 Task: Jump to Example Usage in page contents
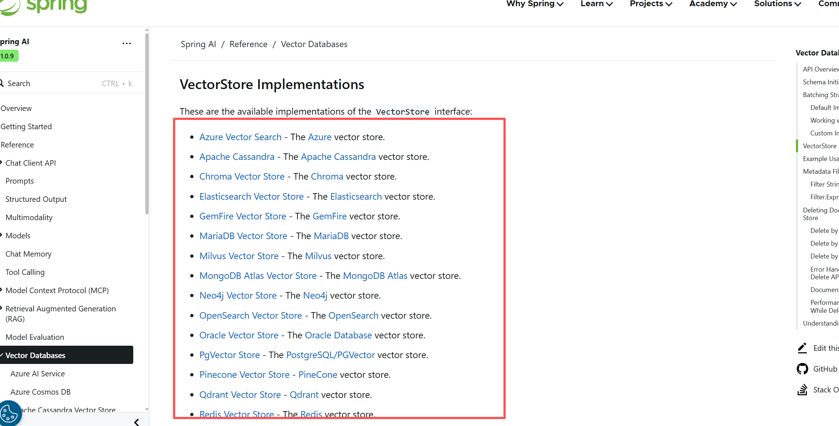[x=821, y=159]
